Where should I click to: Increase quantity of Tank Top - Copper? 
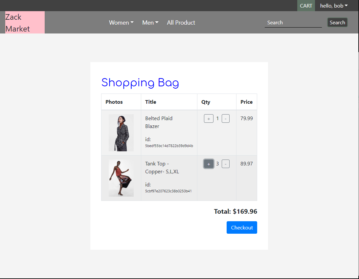click(x=209, y=163)
